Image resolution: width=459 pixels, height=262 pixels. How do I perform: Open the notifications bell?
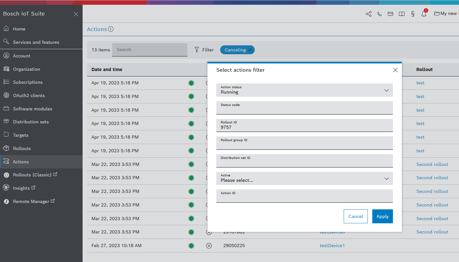click(424, 14)
